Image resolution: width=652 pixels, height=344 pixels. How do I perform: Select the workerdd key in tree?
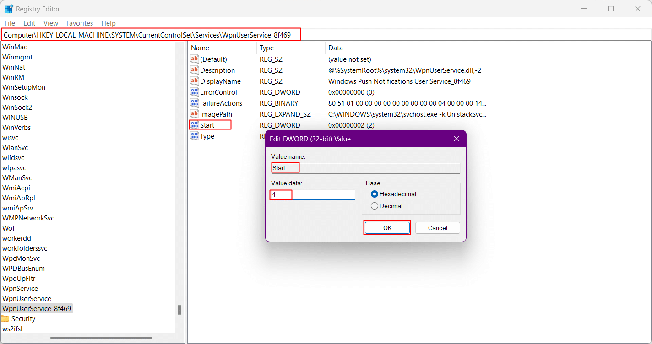pos(16,238)
